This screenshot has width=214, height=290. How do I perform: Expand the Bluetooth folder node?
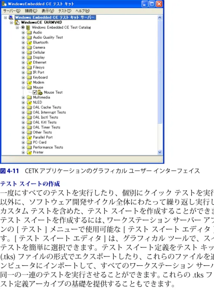[23, 43]
